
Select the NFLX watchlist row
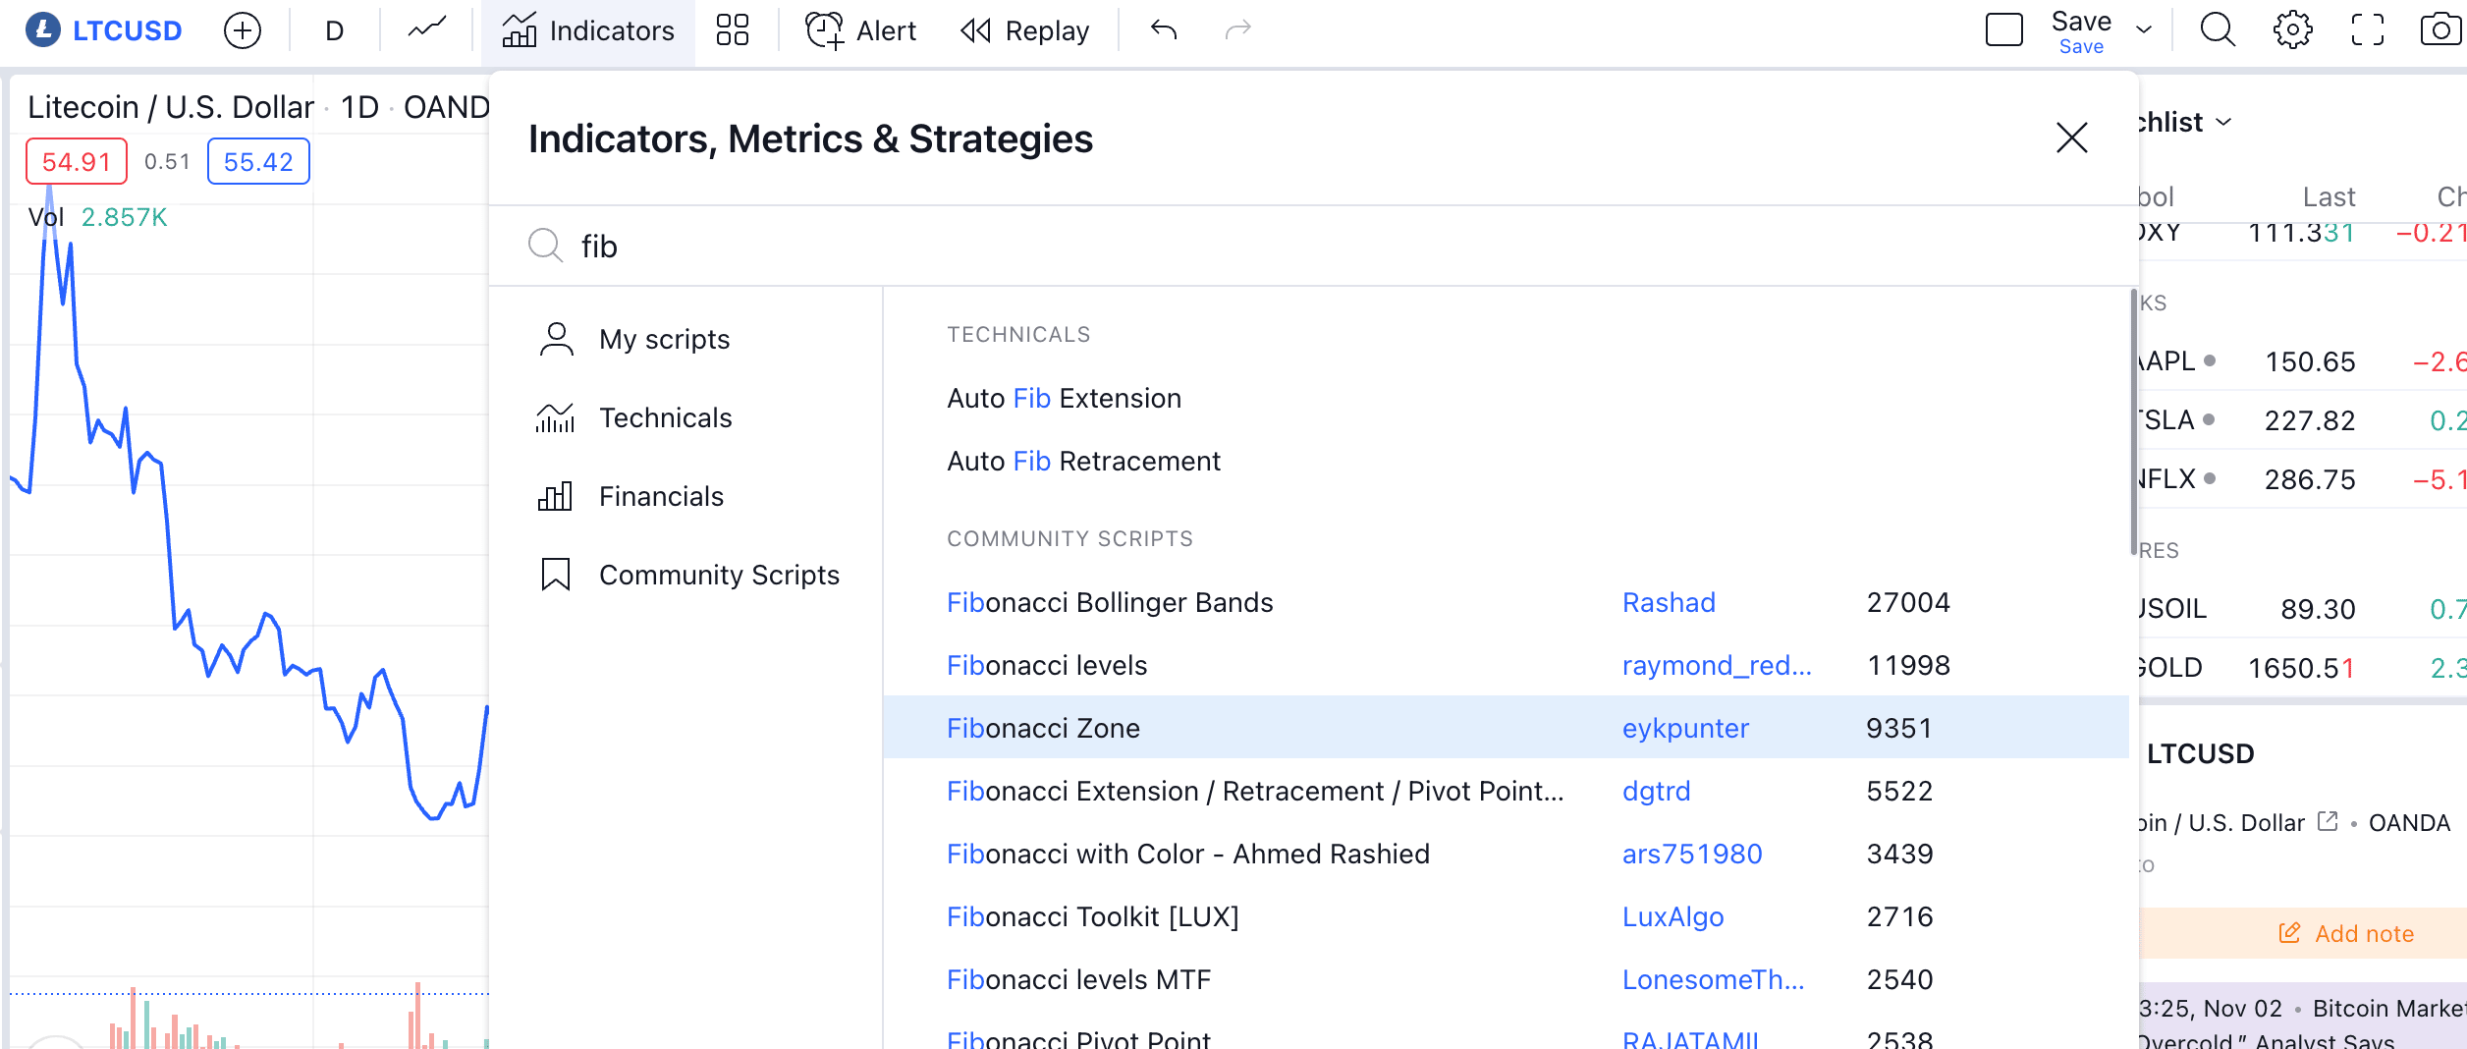click(2303, 479)
